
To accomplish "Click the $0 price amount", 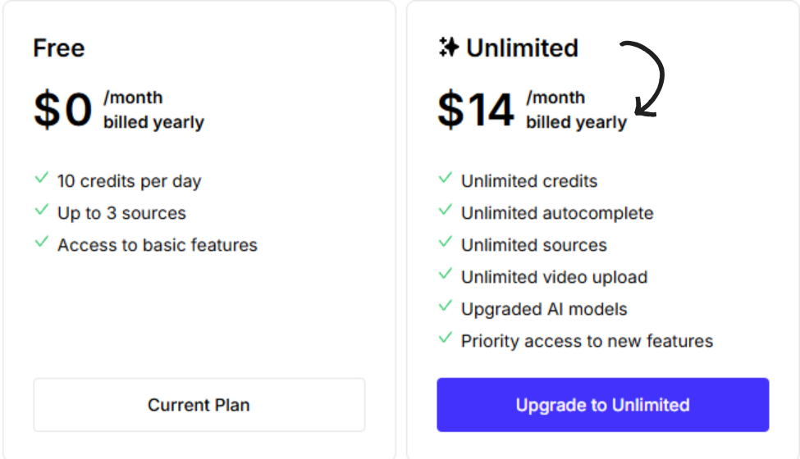I will [x=62, y=110].
